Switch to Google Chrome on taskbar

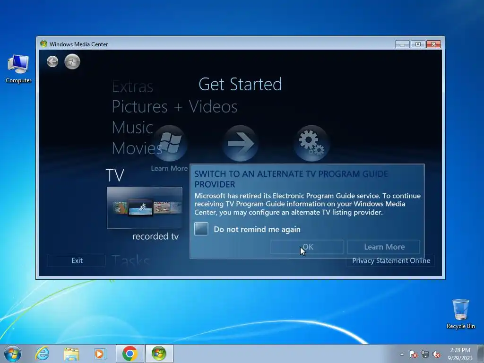point(130,354)
